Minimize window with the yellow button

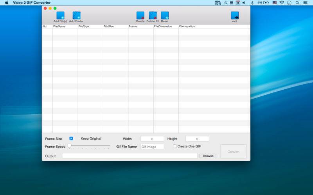coord(50,8)
